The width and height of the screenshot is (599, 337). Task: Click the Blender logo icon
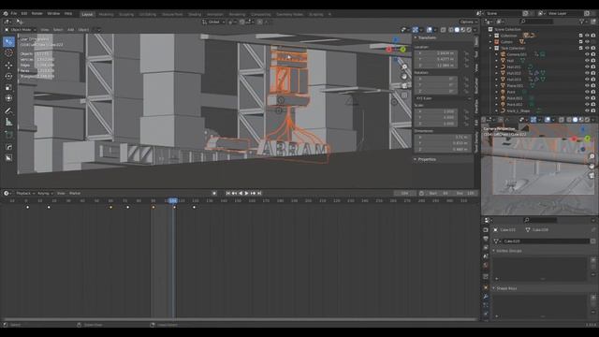click(6, 13)
